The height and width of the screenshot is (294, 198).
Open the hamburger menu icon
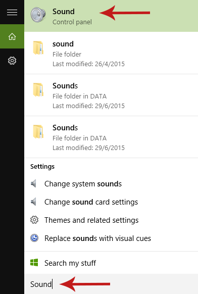12,12
